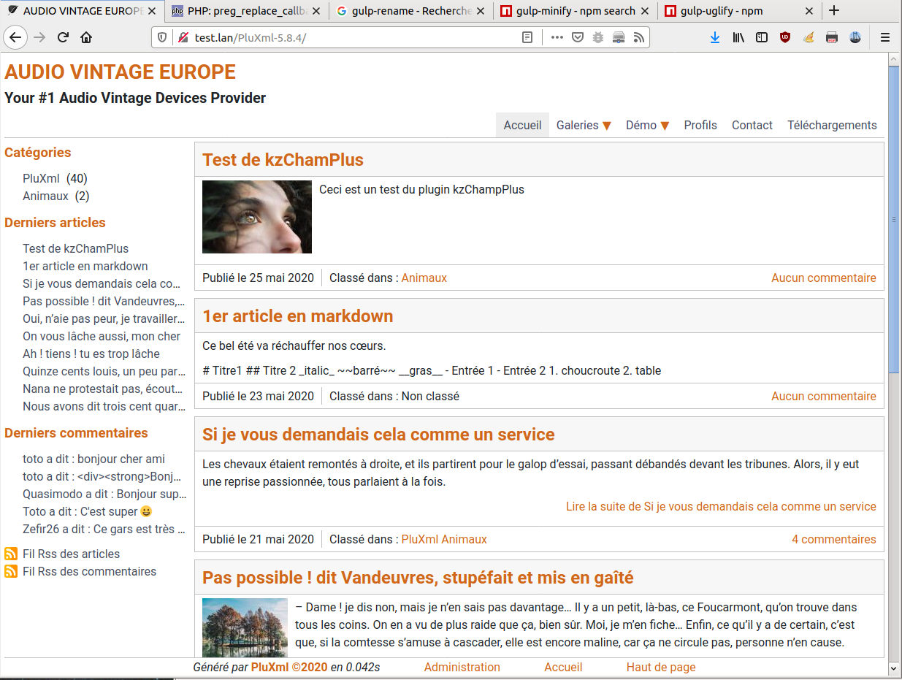The height and width of the screenshot is (680, 902).
Task: Click the print to PDF icon
Action: coord(832,37)
